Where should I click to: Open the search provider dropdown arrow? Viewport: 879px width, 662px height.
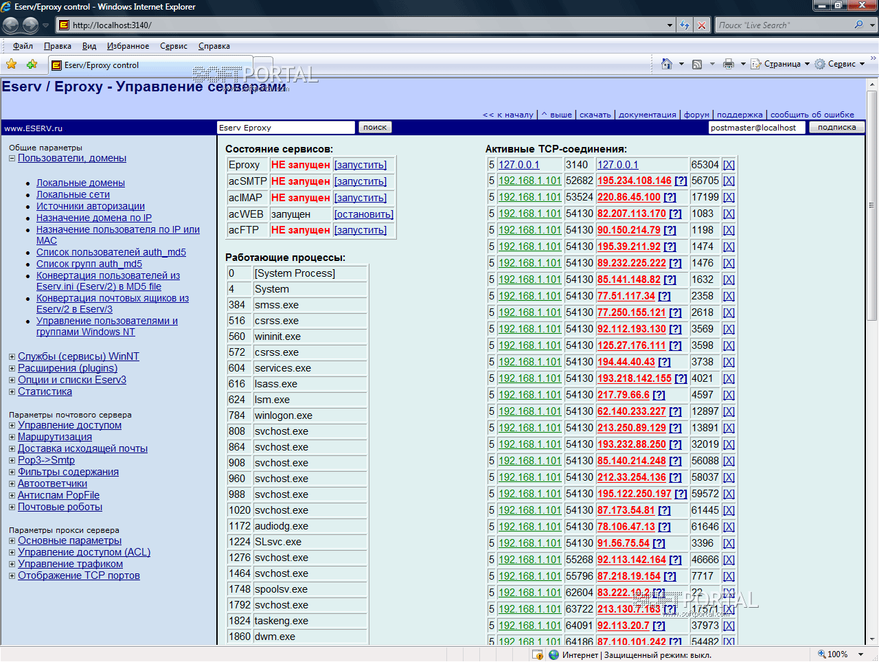tap(873, 25)
